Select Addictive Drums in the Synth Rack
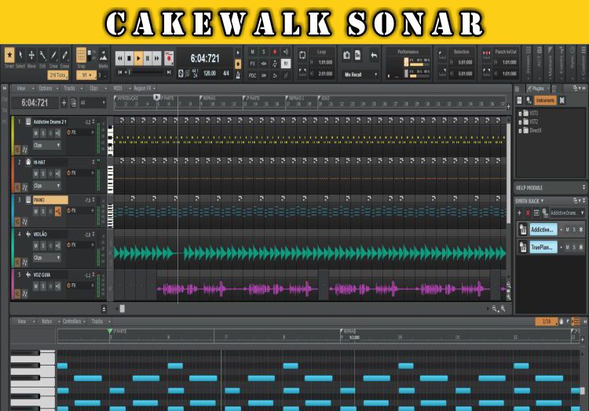The height and width of the screenshot is (411, 589). 543,230
